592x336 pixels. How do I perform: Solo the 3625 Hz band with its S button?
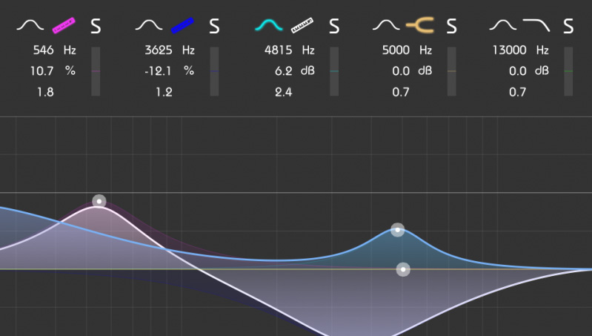click(x=214, y=26)
